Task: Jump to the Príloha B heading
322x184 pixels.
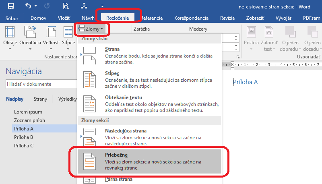Action: click(x=23, y=137)
